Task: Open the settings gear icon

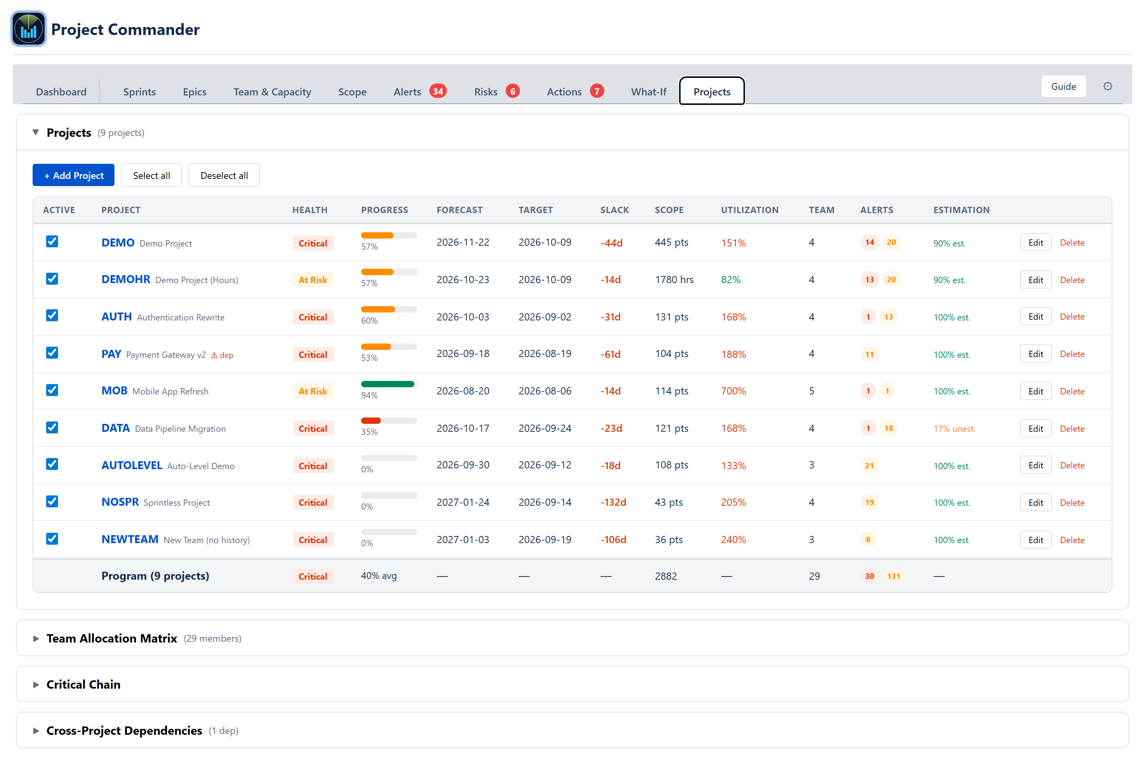Action: (x=1107, y=86)
